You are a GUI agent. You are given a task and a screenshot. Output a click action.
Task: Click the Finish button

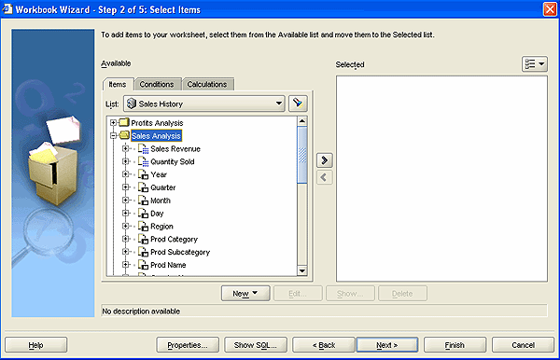coord(455,345)
